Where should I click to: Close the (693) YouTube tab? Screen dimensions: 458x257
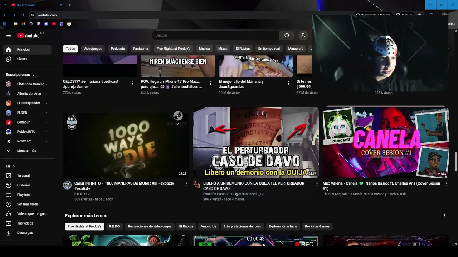tap(61, 5)
